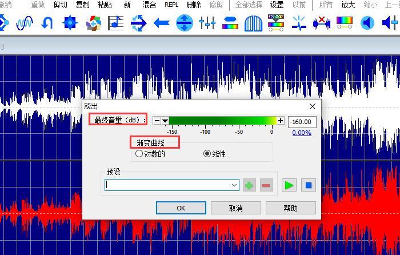The width and height of the screenshot is (400, 255).
Task: Click the round blue speaker icon
Action: click(367, 23)
